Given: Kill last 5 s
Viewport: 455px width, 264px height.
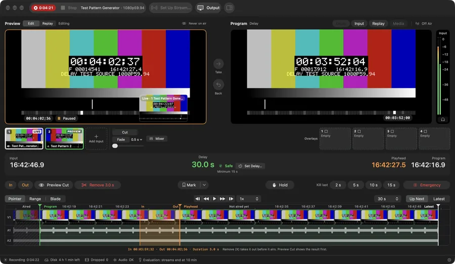Looking at the screenshot, I should point(356,185).
